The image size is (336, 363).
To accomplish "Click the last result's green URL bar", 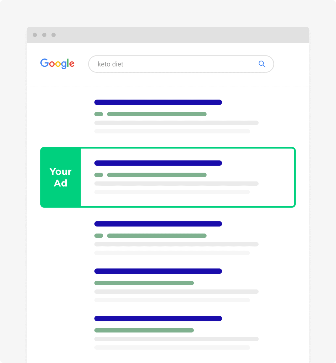I will (144, 330).
